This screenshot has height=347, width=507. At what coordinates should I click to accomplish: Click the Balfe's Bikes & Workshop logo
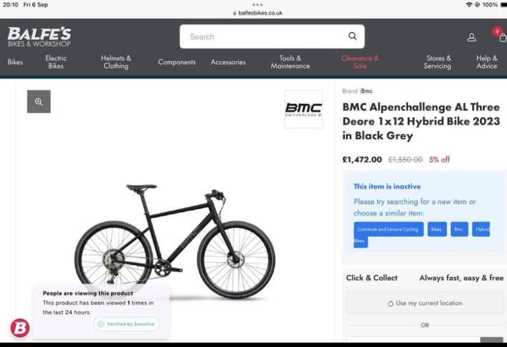(x=39, y=37)
